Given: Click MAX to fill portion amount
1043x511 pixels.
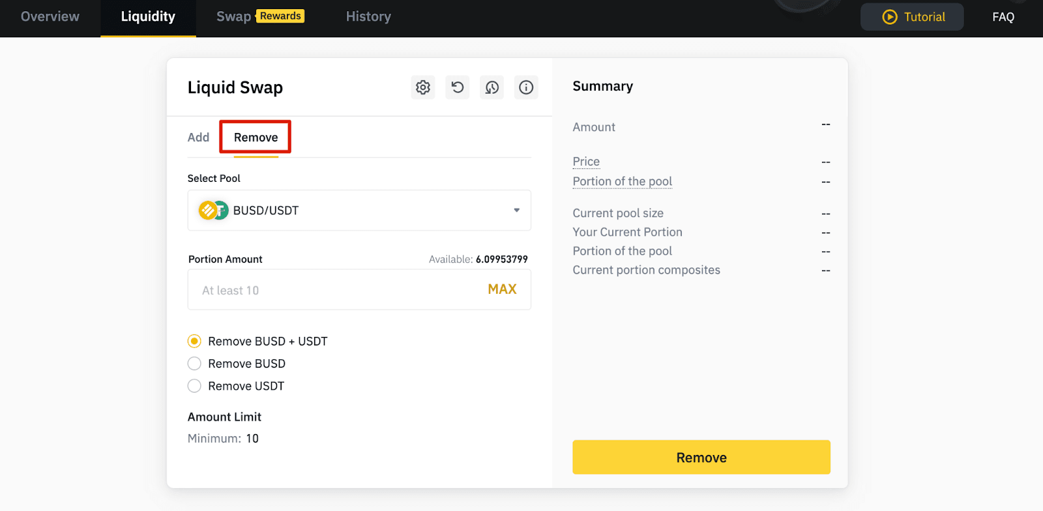Looking at the screenshot, I should (x=502, y=289).
